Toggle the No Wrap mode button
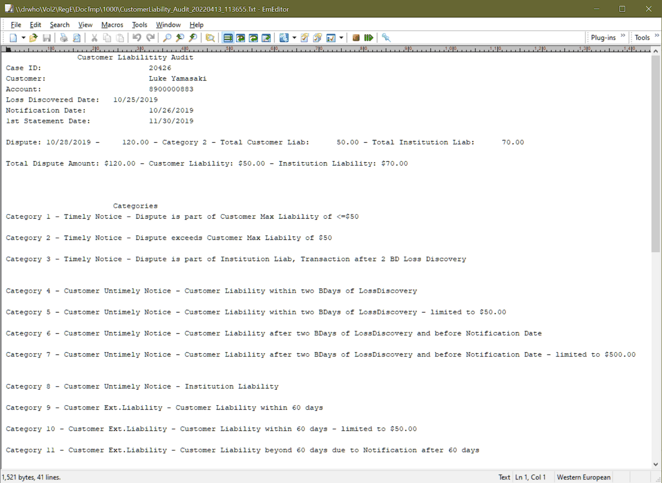The height and width of the screenshot is (483, 662). (x=228, y=38)
